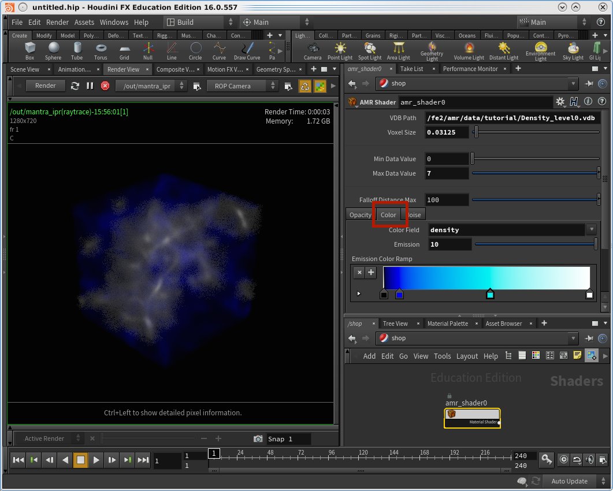The width and height of the screenshot is (613, 491).
Task: Pause the current render
Action: (90, 85)
